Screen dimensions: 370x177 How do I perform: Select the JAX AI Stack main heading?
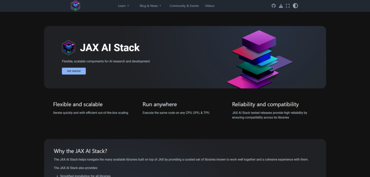[110, 48]
